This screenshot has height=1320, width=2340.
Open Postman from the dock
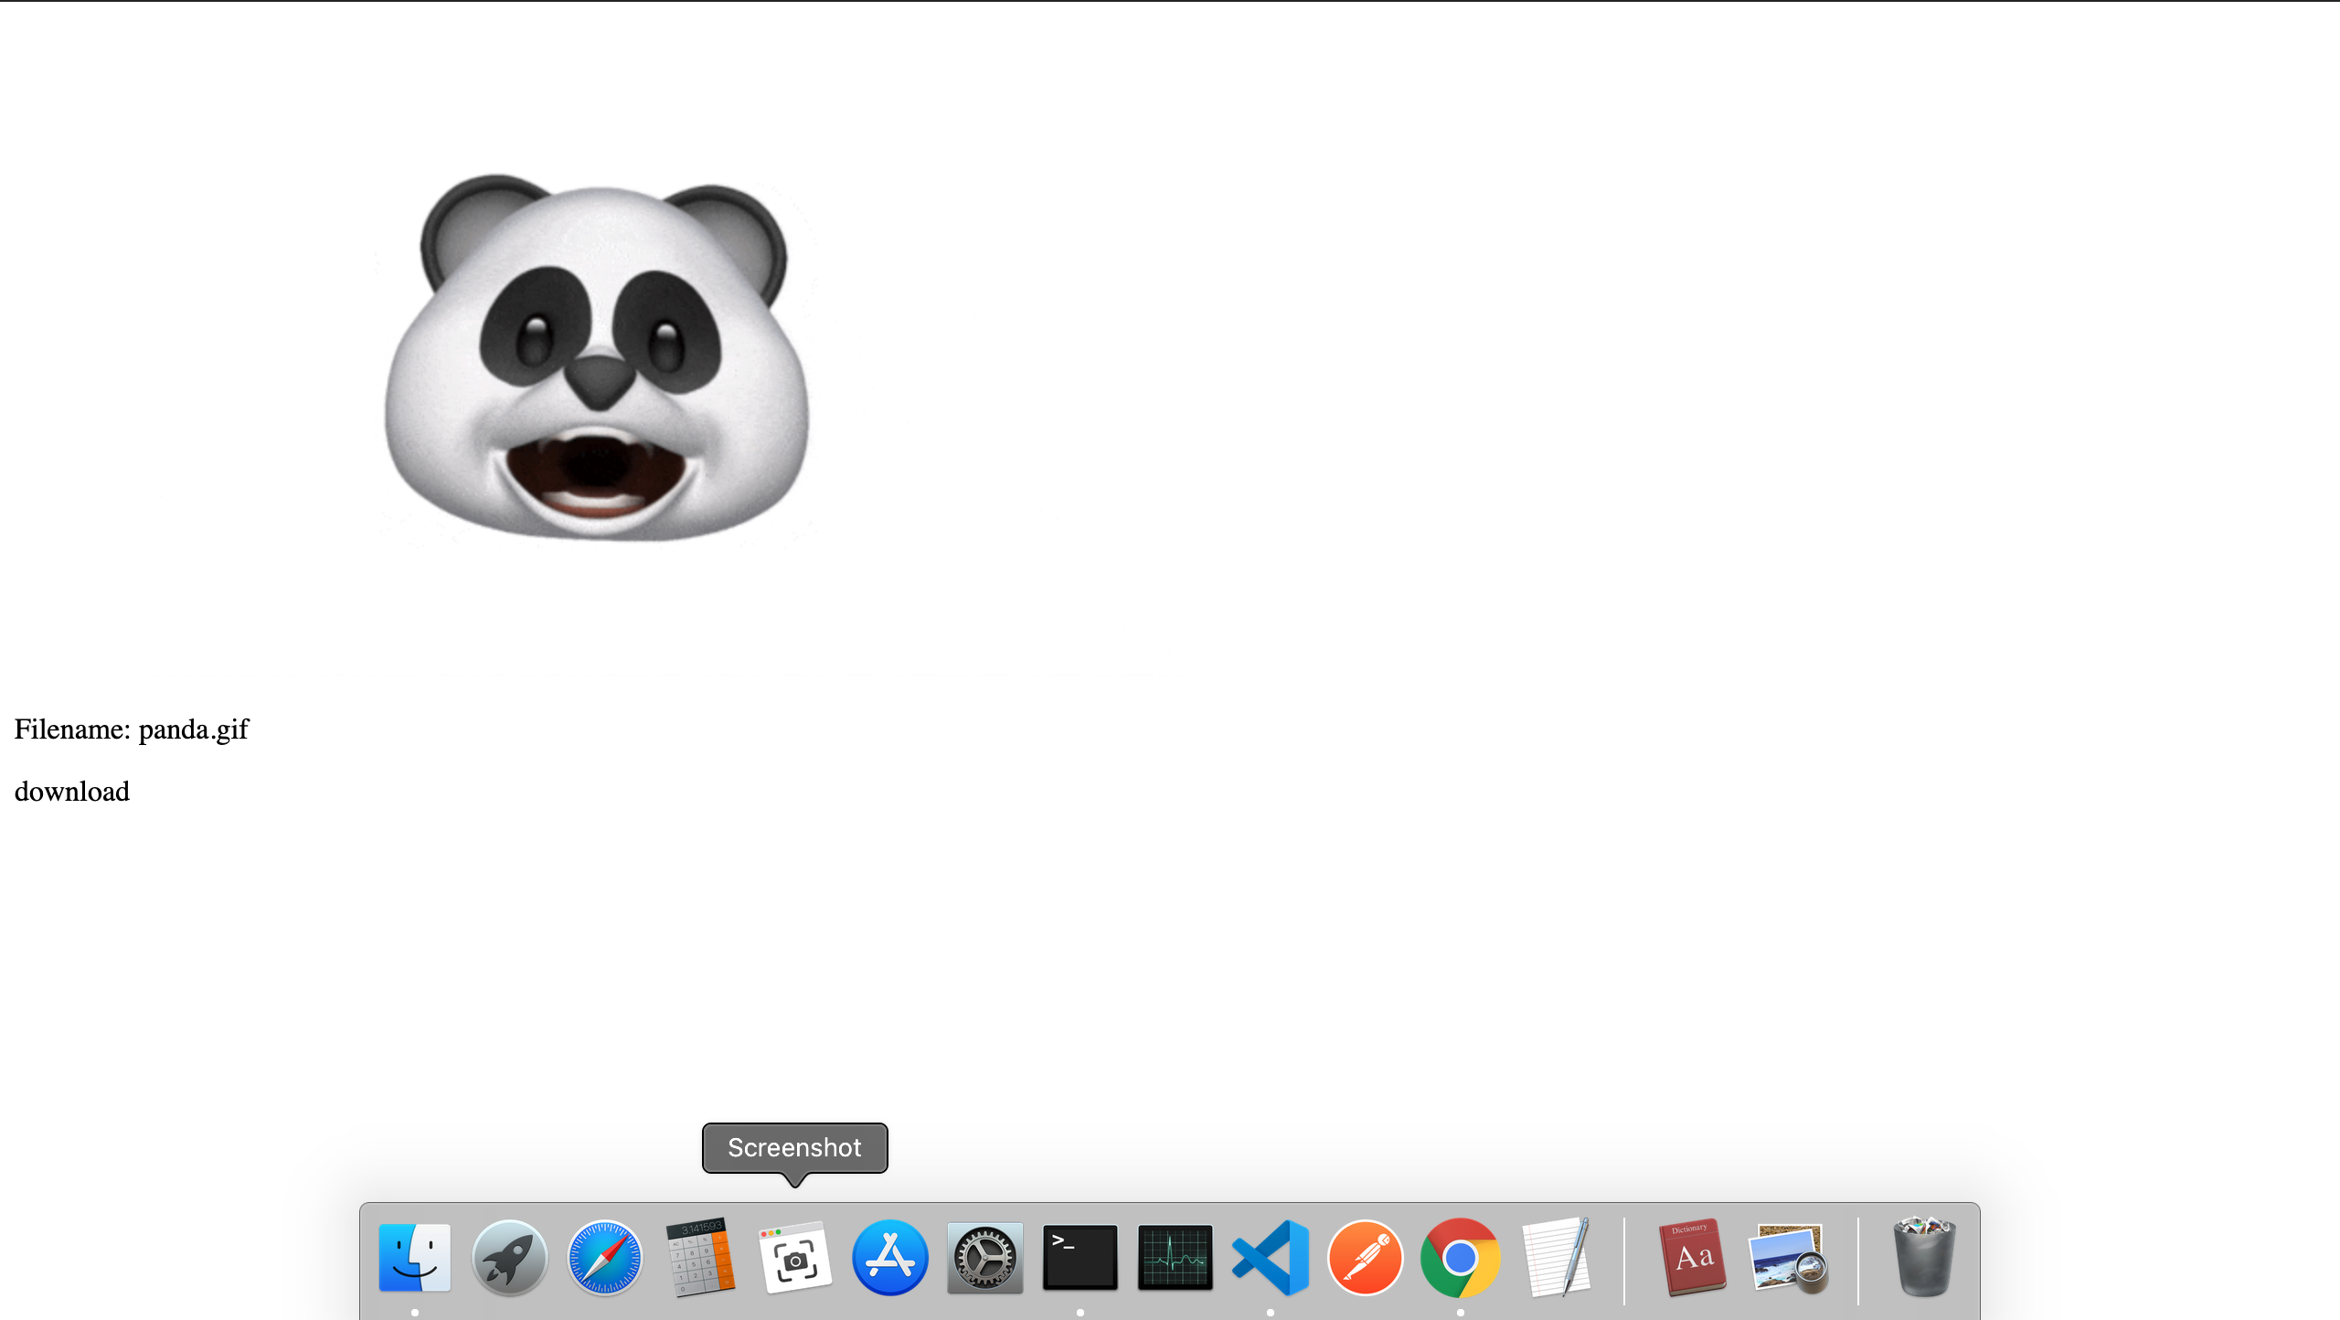1365,1258
